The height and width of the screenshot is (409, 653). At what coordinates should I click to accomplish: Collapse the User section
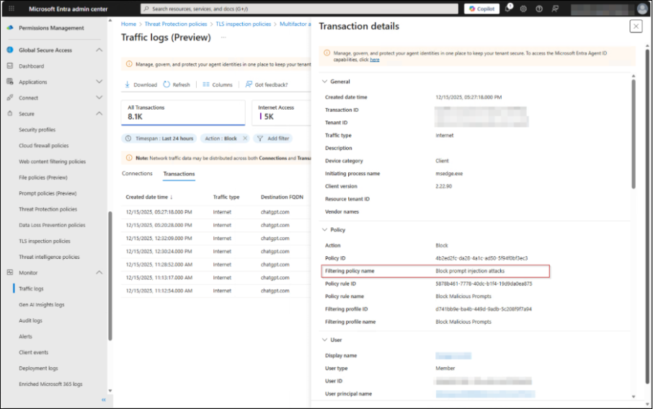(x=325, y=340)
